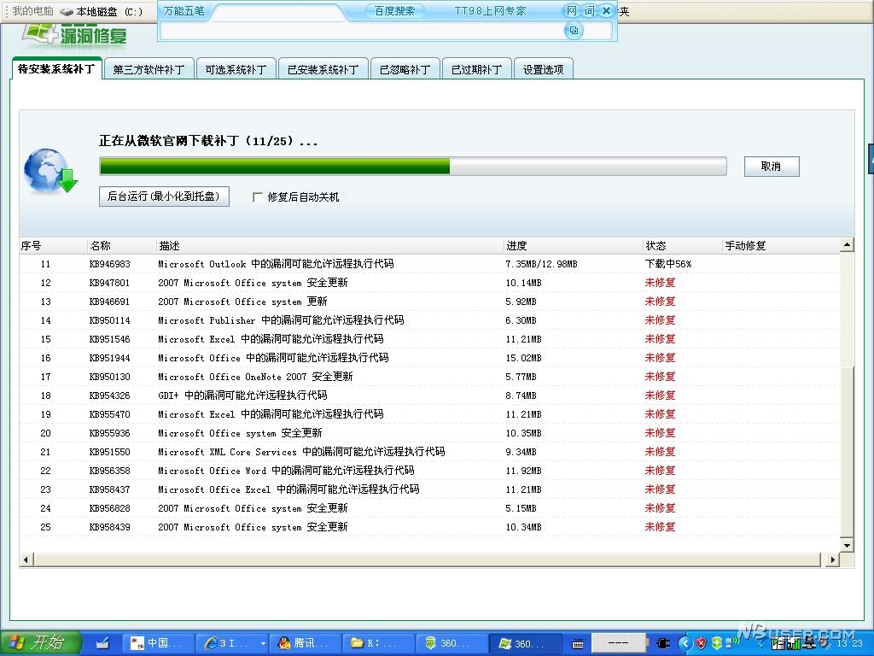This screenshot has height=656, width=874.
Task: Click the 取消 cancel button
Action: coord(772,167)
